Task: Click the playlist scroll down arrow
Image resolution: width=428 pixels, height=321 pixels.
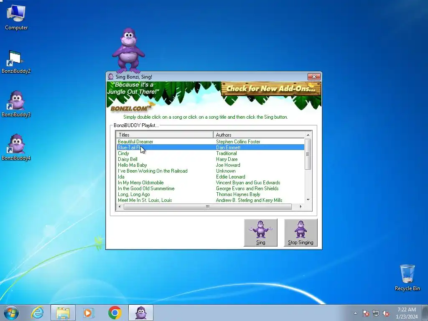Action: pyautogui.click(x=308, y=200)
